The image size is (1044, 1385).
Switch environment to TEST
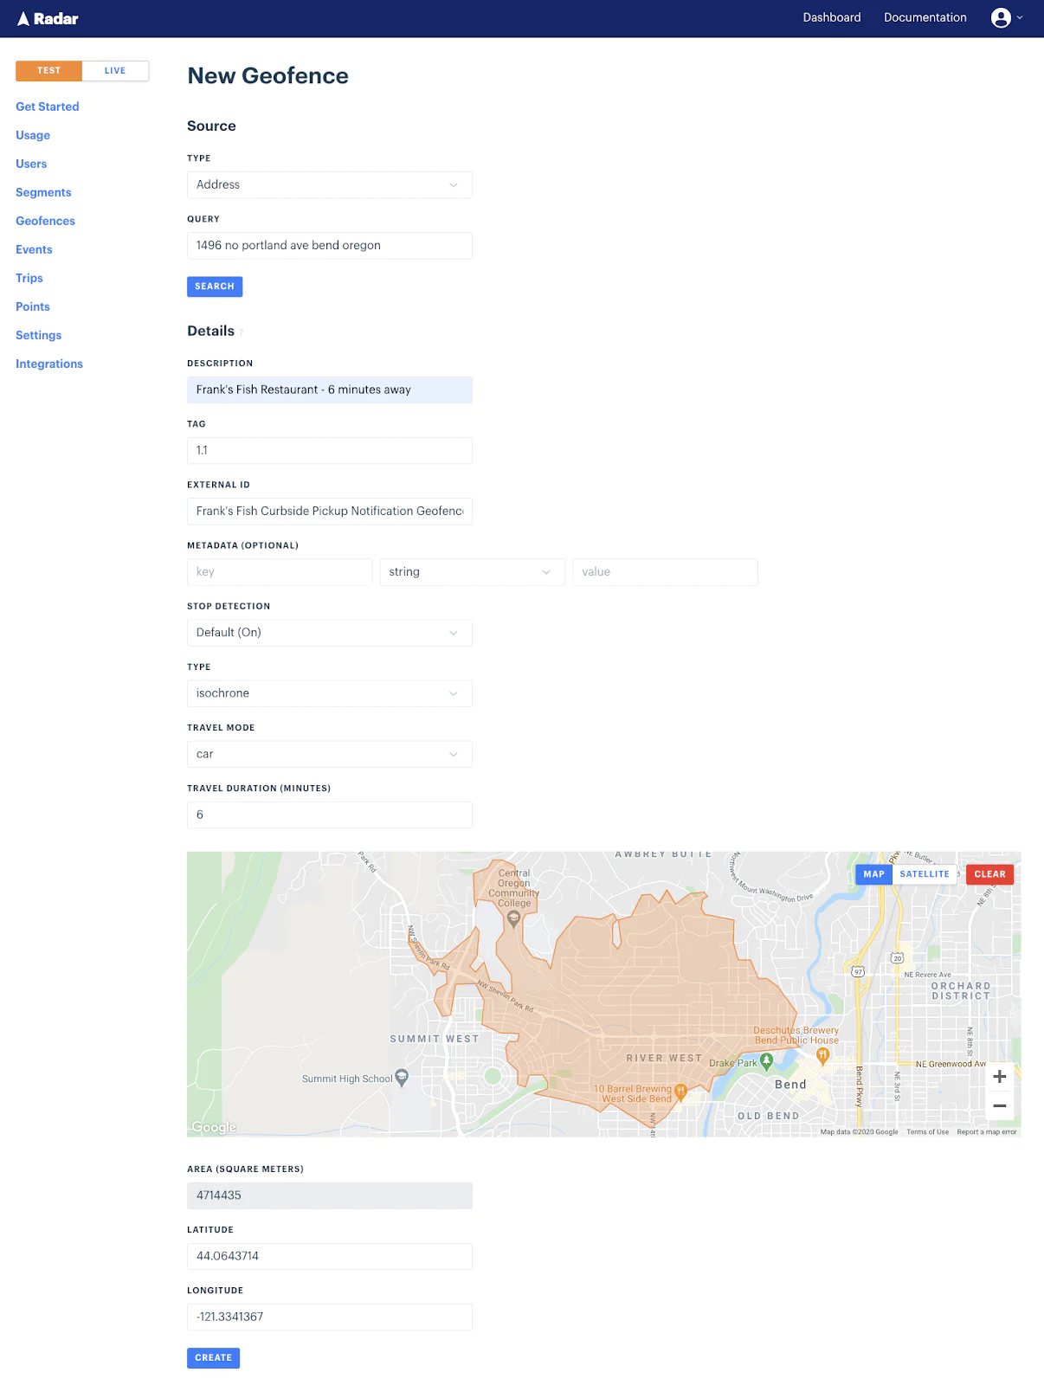(x=49, y=71)
